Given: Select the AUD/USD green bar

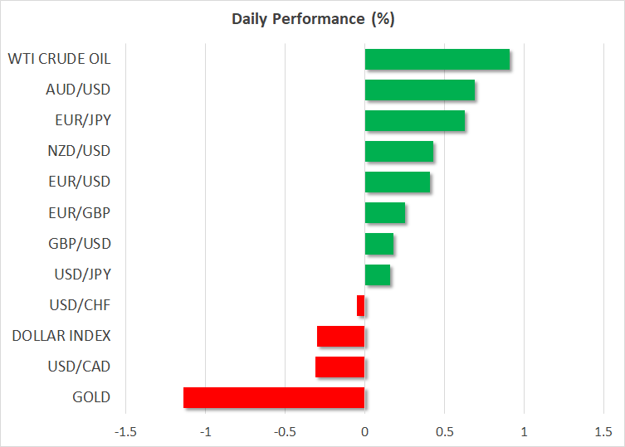Looking at the screenshot, I should (x=419, y=90).
